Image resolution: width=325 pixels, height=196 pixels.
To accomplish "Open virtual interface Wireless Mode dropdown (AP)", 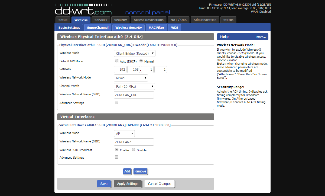I will click(124, 133).
